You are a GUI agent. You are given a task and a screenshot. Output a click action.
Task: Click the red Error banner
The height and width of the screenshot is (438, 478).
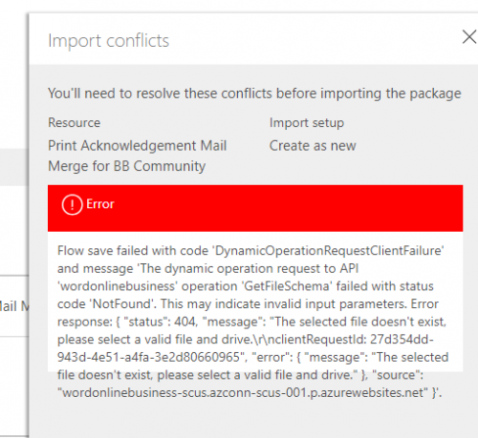(255, 208)
